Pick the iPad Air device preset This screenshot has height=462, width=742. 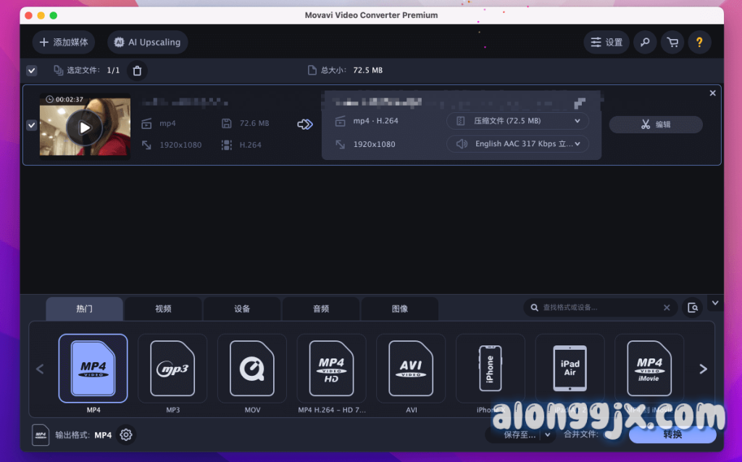[570, 369]
